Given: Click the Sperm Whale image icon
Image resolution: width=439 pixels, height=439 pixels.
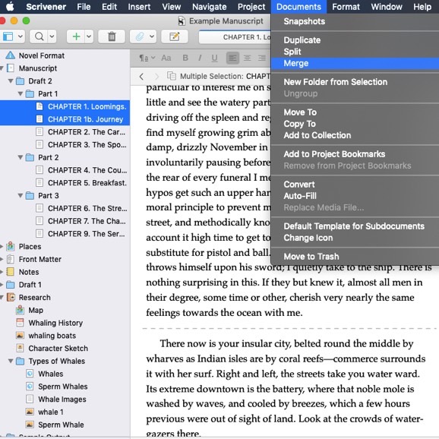Looking at the screenshot, I should pos(30,425).
